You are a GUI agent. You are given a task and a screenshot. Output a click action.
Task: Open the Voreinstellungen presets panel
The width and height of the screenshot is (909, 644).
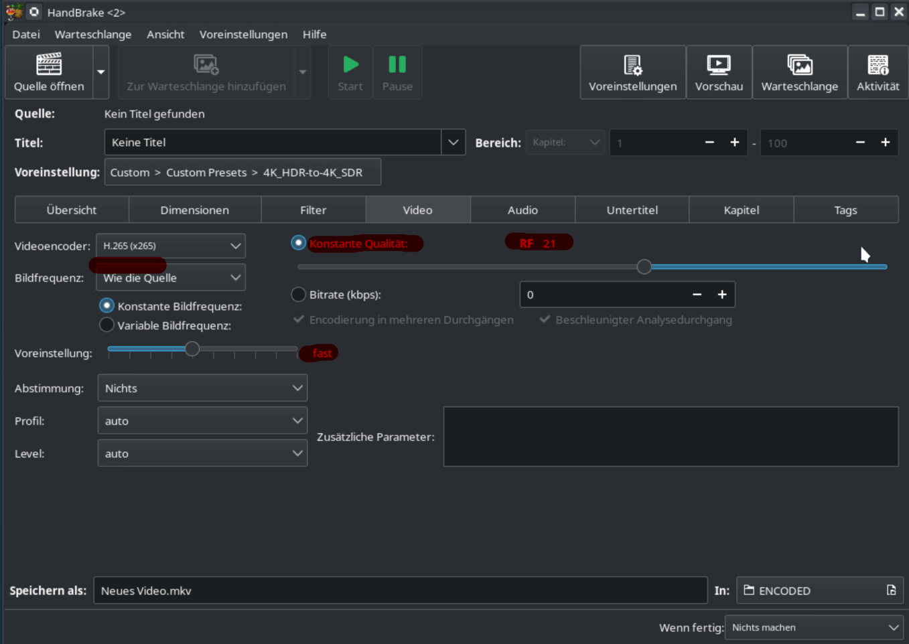coord(633,72)
